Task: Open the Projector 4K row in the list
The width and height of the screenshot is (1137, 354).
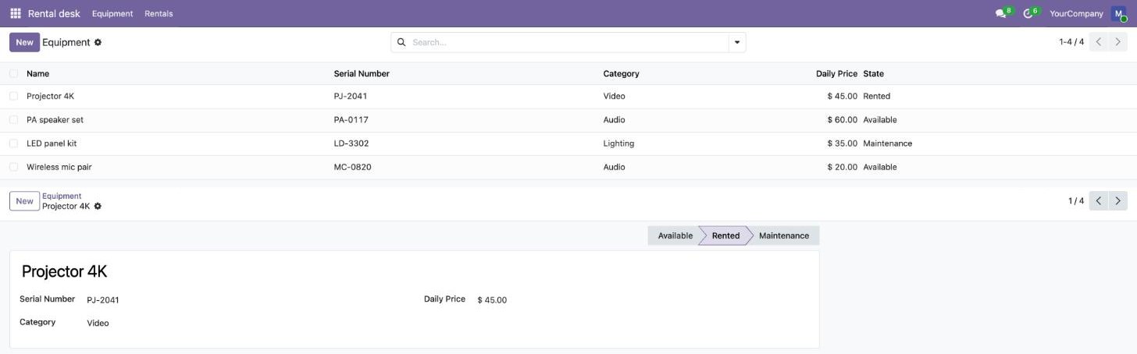Action: pyautogui.click(x=568, y=97)
